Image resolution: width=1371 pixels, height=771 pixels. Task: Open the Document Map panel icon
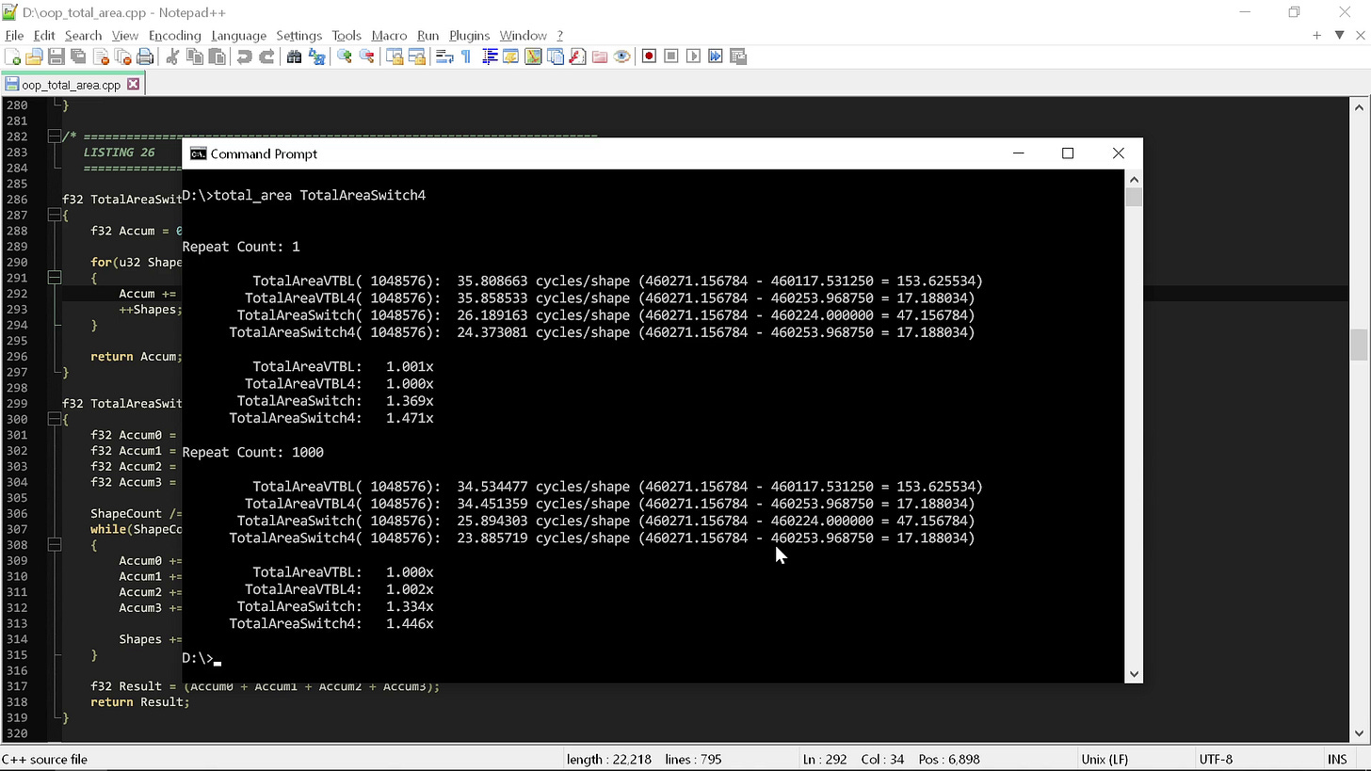tap(533, 56)
